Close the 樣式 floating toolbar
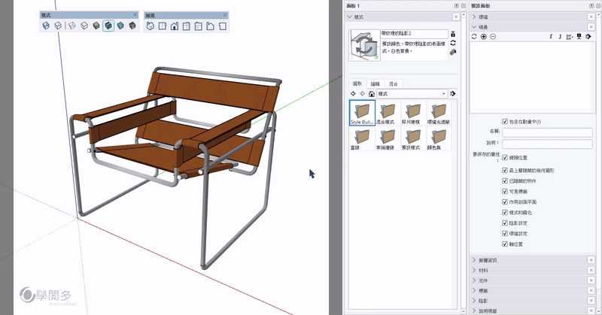This screenshot has height=315, width=602. click(135, 14)
